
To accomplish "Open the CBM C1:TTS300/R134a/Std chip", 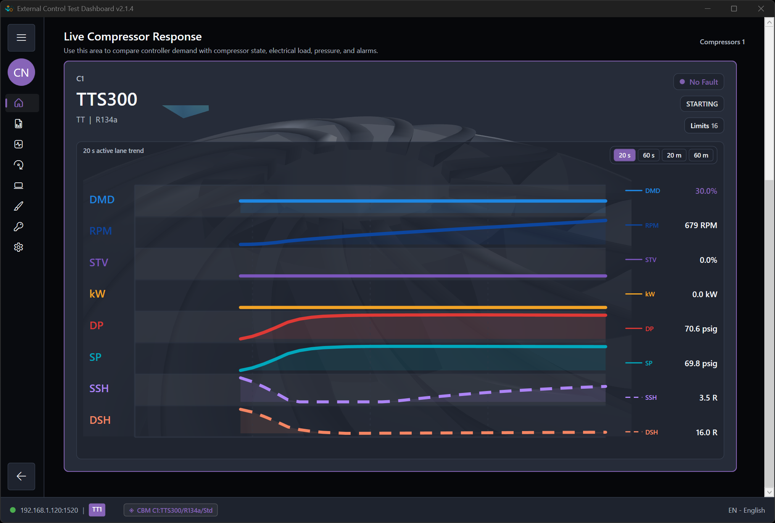I will 171,510.
